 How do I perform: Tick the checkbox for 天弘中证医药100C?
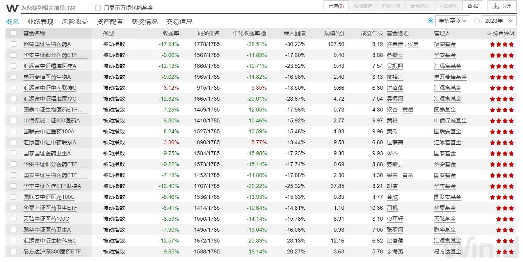tap(14, 219)
